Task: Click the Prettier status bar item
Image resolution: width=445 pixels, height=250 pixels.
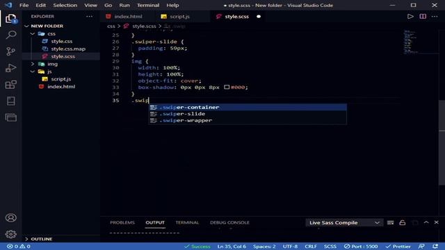Action: click(x=398, y=247)
